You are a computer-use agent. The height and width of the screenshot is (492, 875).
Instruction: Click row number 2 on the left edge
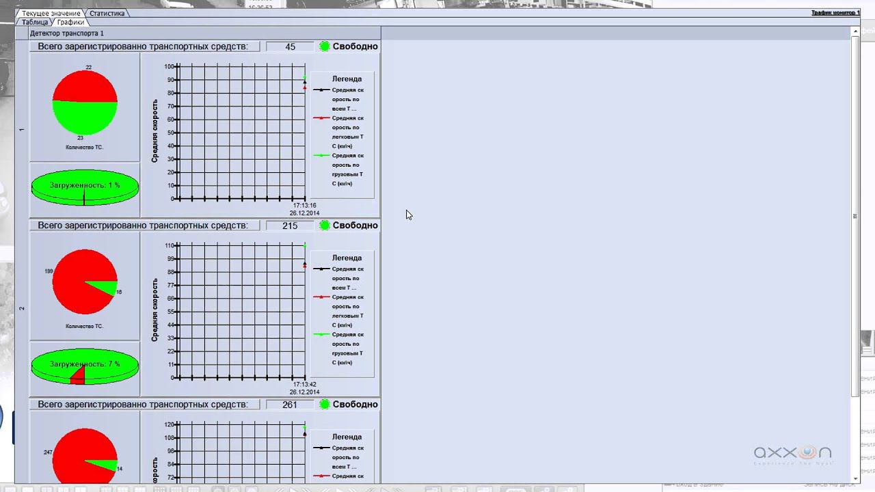[x=22, y=308]
